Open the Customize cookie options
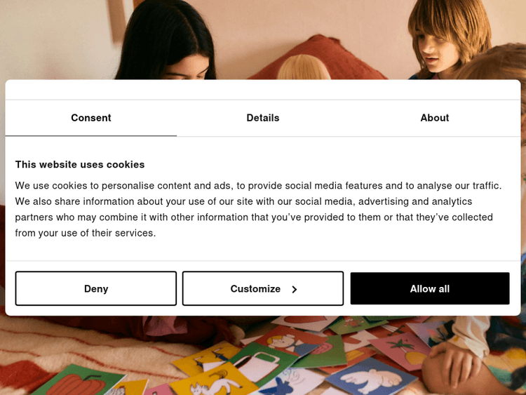 [x=263, y=288]
